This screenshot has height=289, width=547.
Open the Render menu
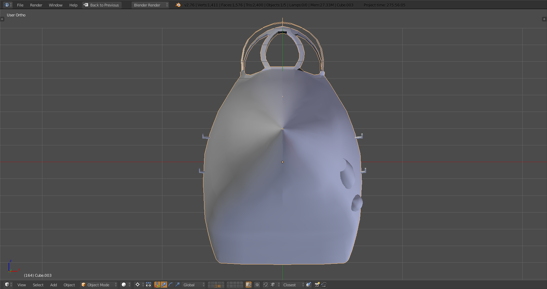(x=36, y=5)
